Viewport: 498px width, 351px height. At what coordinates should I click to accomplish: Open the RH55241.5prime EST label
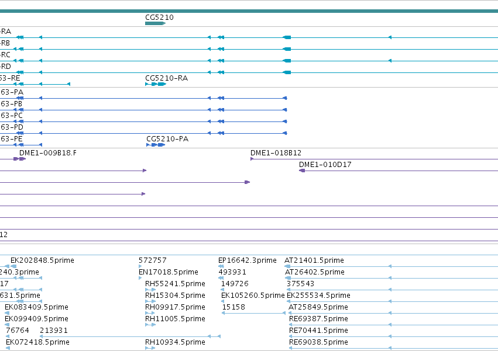tap(175, 284)
